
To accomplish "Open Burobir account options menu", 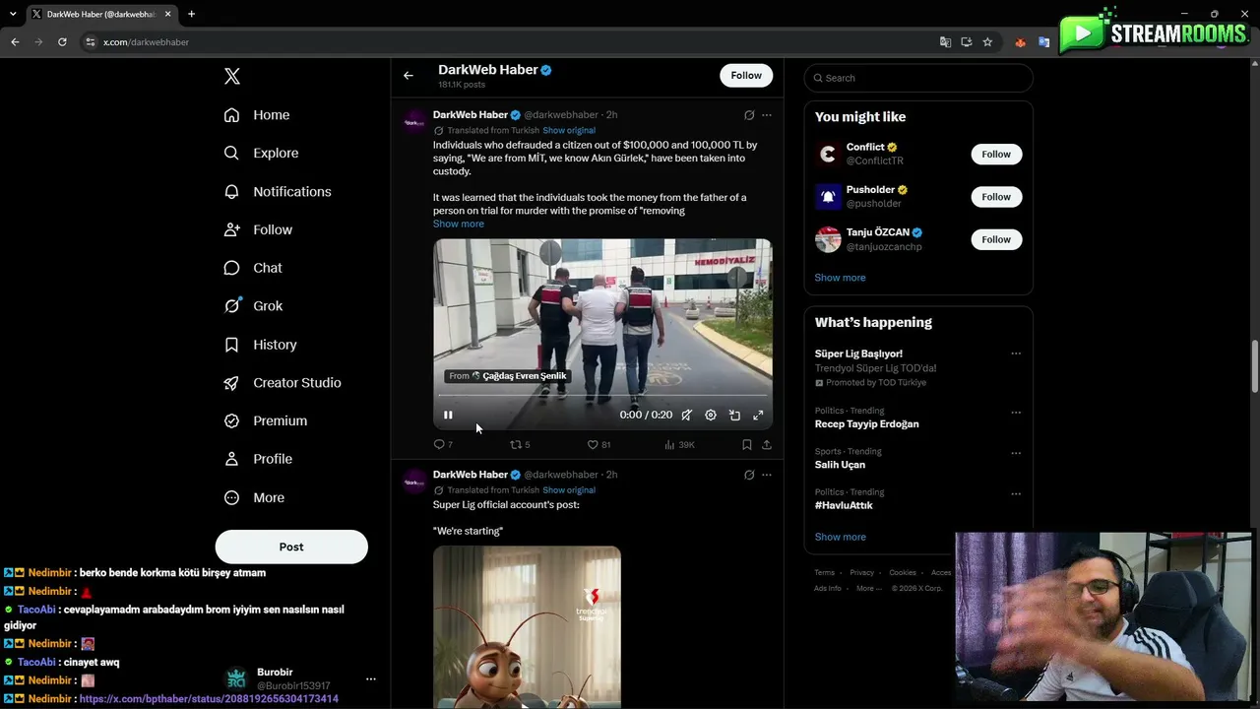I will click(x=370, y=678).
